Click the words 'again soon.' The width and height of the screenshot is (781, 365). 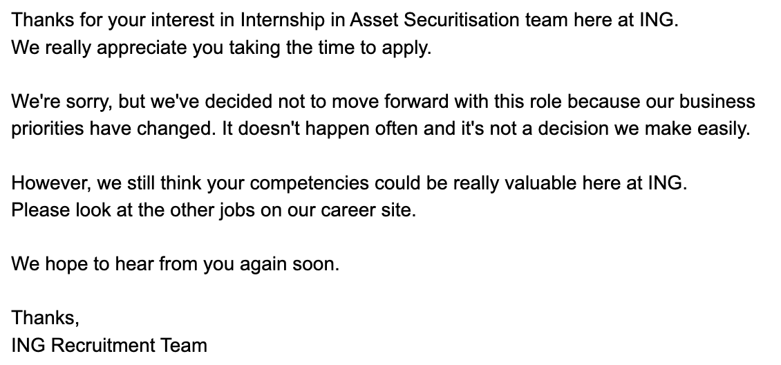[x=290, y=264]
